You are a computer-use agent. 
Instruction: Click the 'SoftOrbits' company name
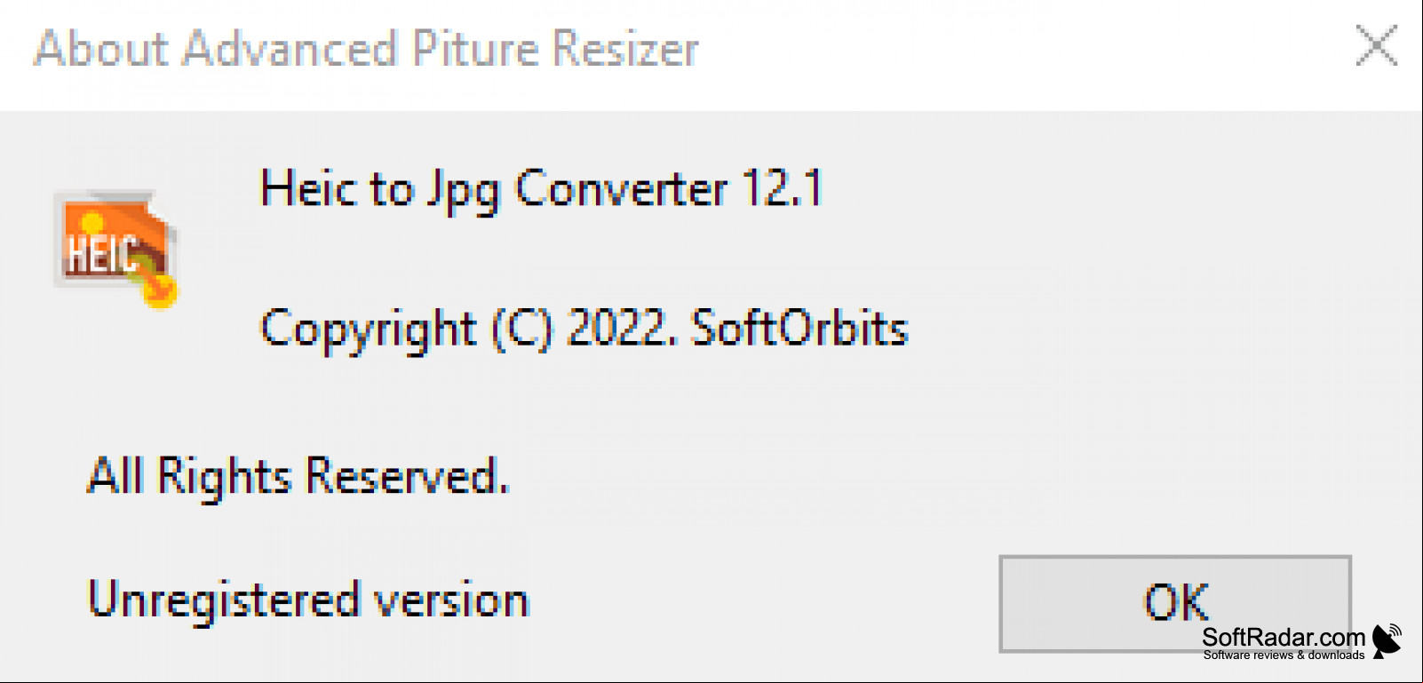tap(799, 328)
